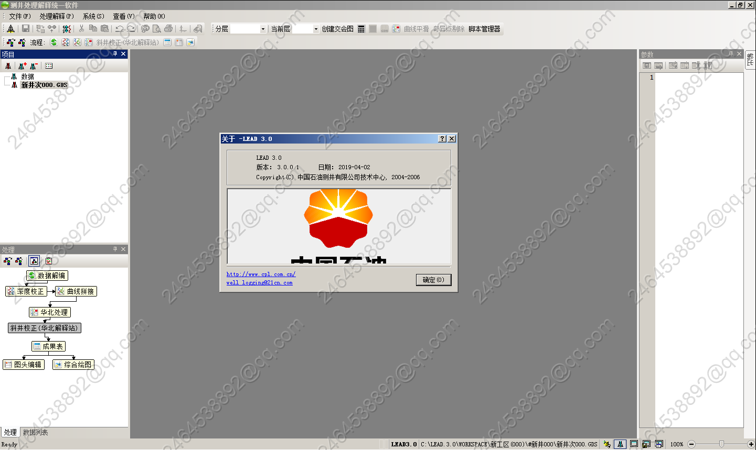756x450 pixels.
Task: Click the copy icon in main toolbar
Action: click(93, 29)
